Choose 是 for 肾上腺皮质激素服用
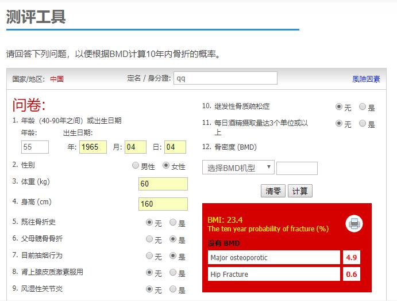The width and height of the screenshot is (397, 301). 173,272
